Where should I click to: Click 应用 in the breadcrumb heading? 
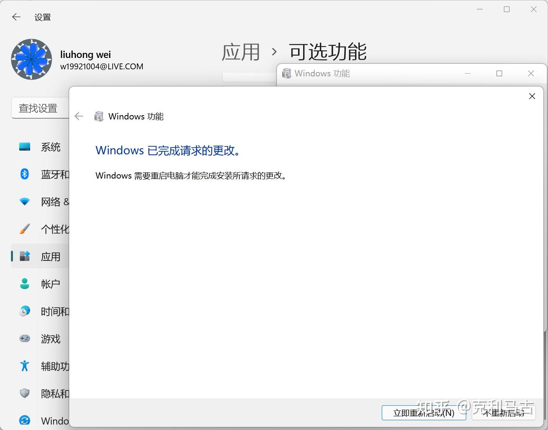click(241, 52)
